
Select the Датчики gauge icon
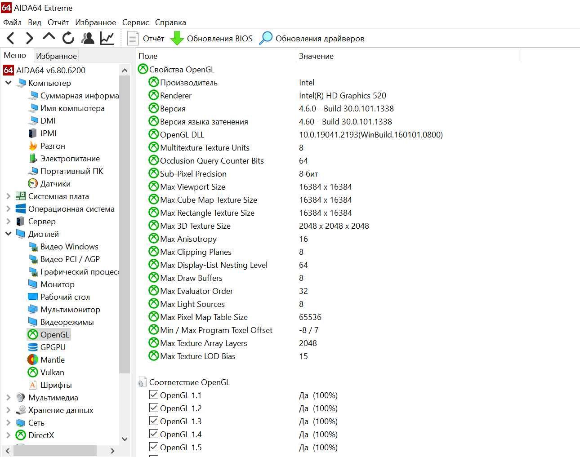click(33, 183)
